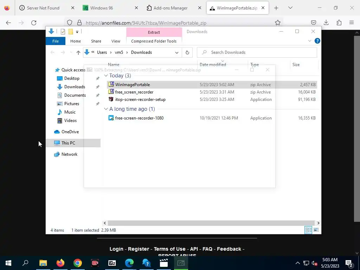Open Customize Quick Access Toolbar dropdown
The image size is (360, 270).
tap(77, 32)
